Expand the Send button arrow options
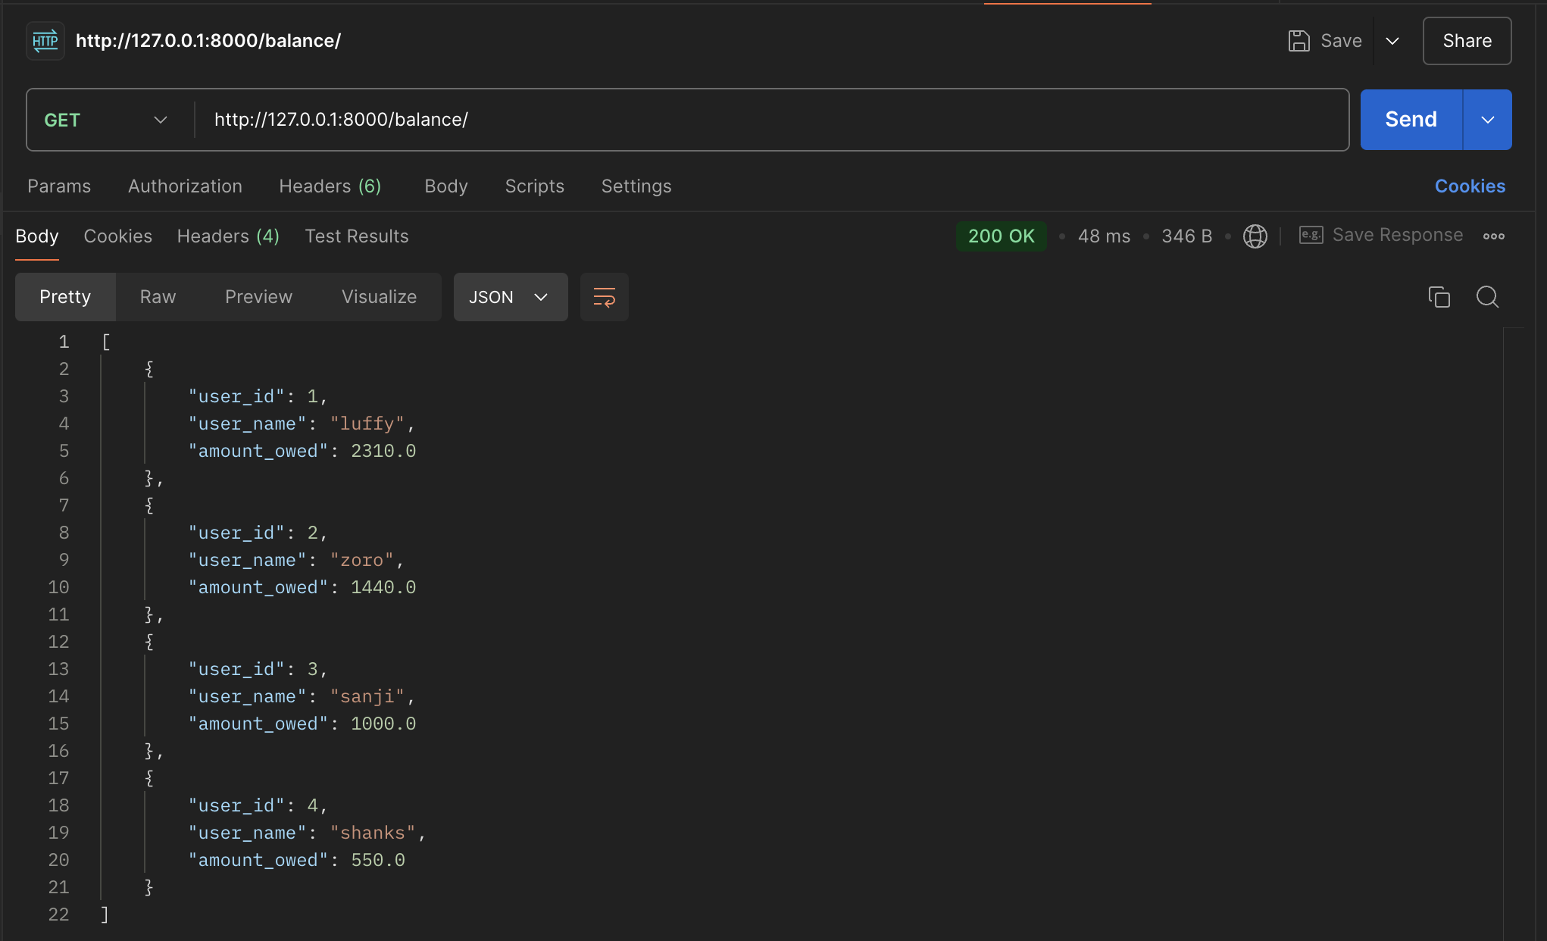This screenshot has width=1547, height=941. [1487, 120]
